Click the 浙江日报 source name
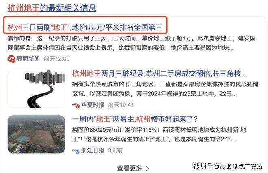This screenshot has height=173, width=268. coord(93,150)
